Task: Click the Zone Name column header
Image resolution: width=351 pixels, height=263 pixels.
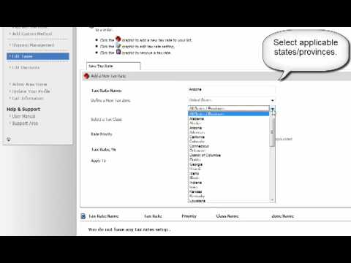Action: click(283, 216)
